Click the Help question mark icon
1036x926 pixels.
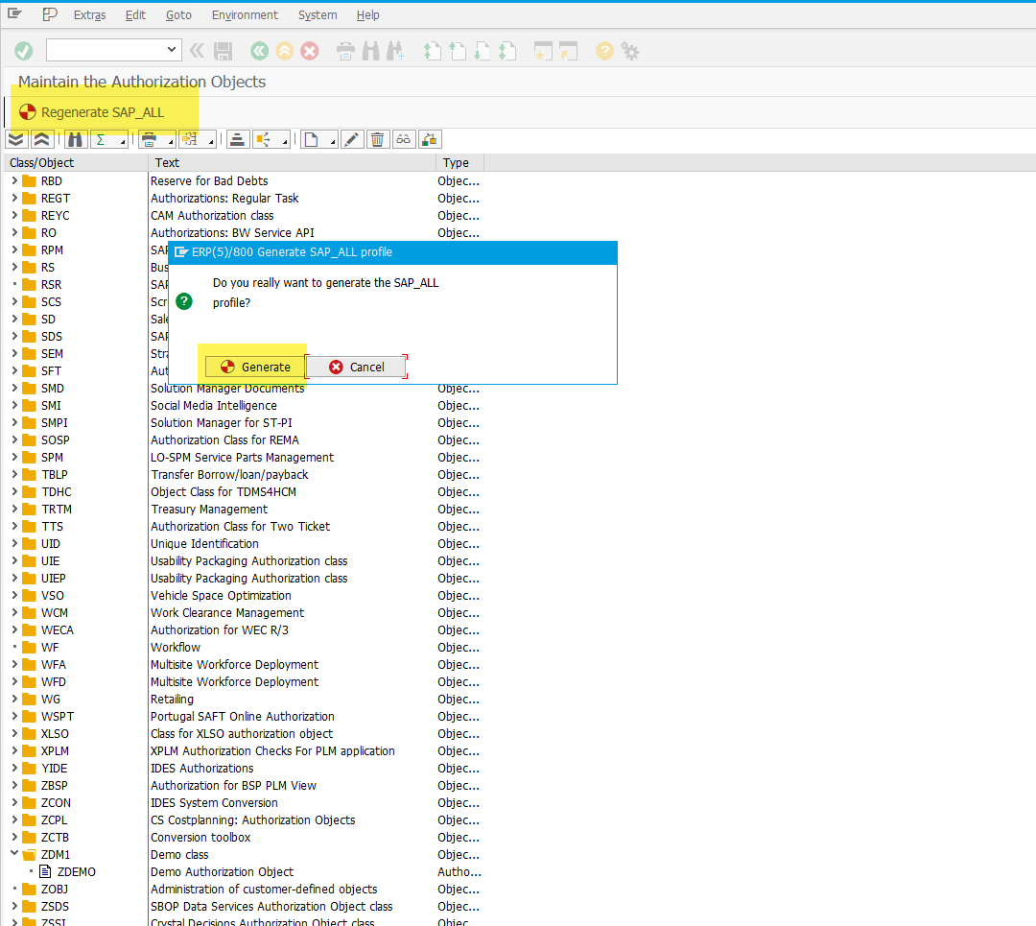604,51
